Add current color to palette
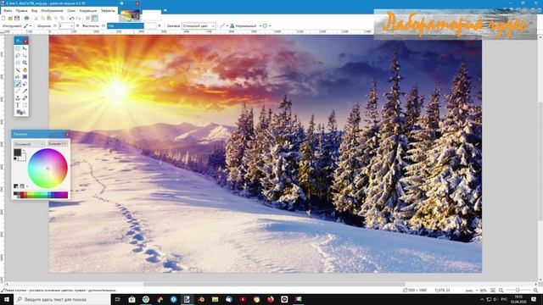 (x=15, y=186)
